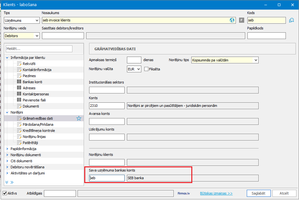Click the Nosaukums text field
299x200 pixels.
click(x=139, y=20)
